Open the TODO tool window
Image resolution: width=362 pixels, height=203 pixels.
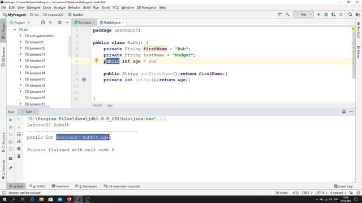[38, 186]
